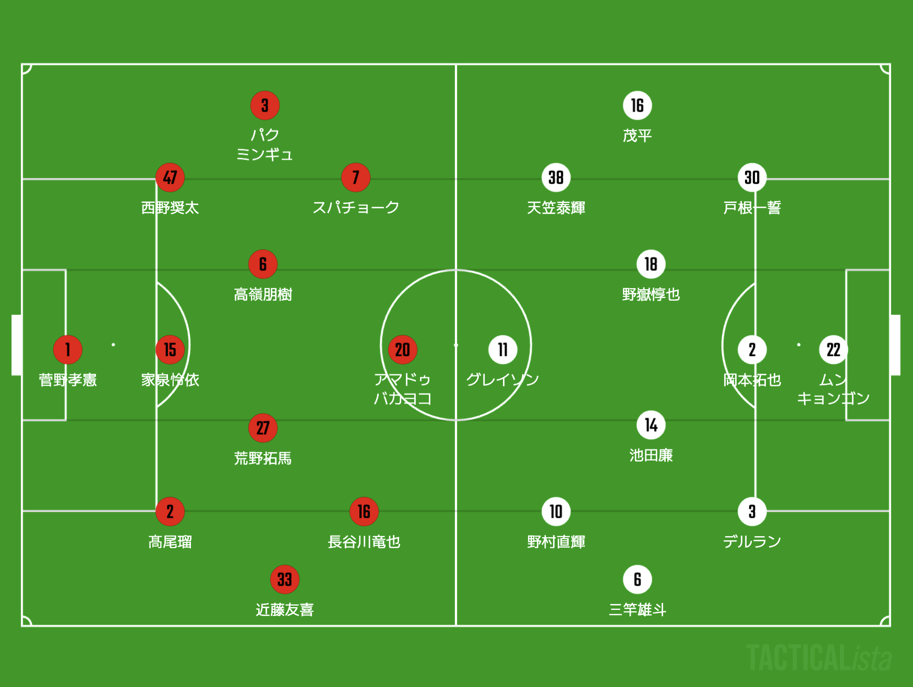Image resolution: width=913 pixels, height=687 pixels.
Task: Select the red number 15 player marker
Action: pos(170,349)
